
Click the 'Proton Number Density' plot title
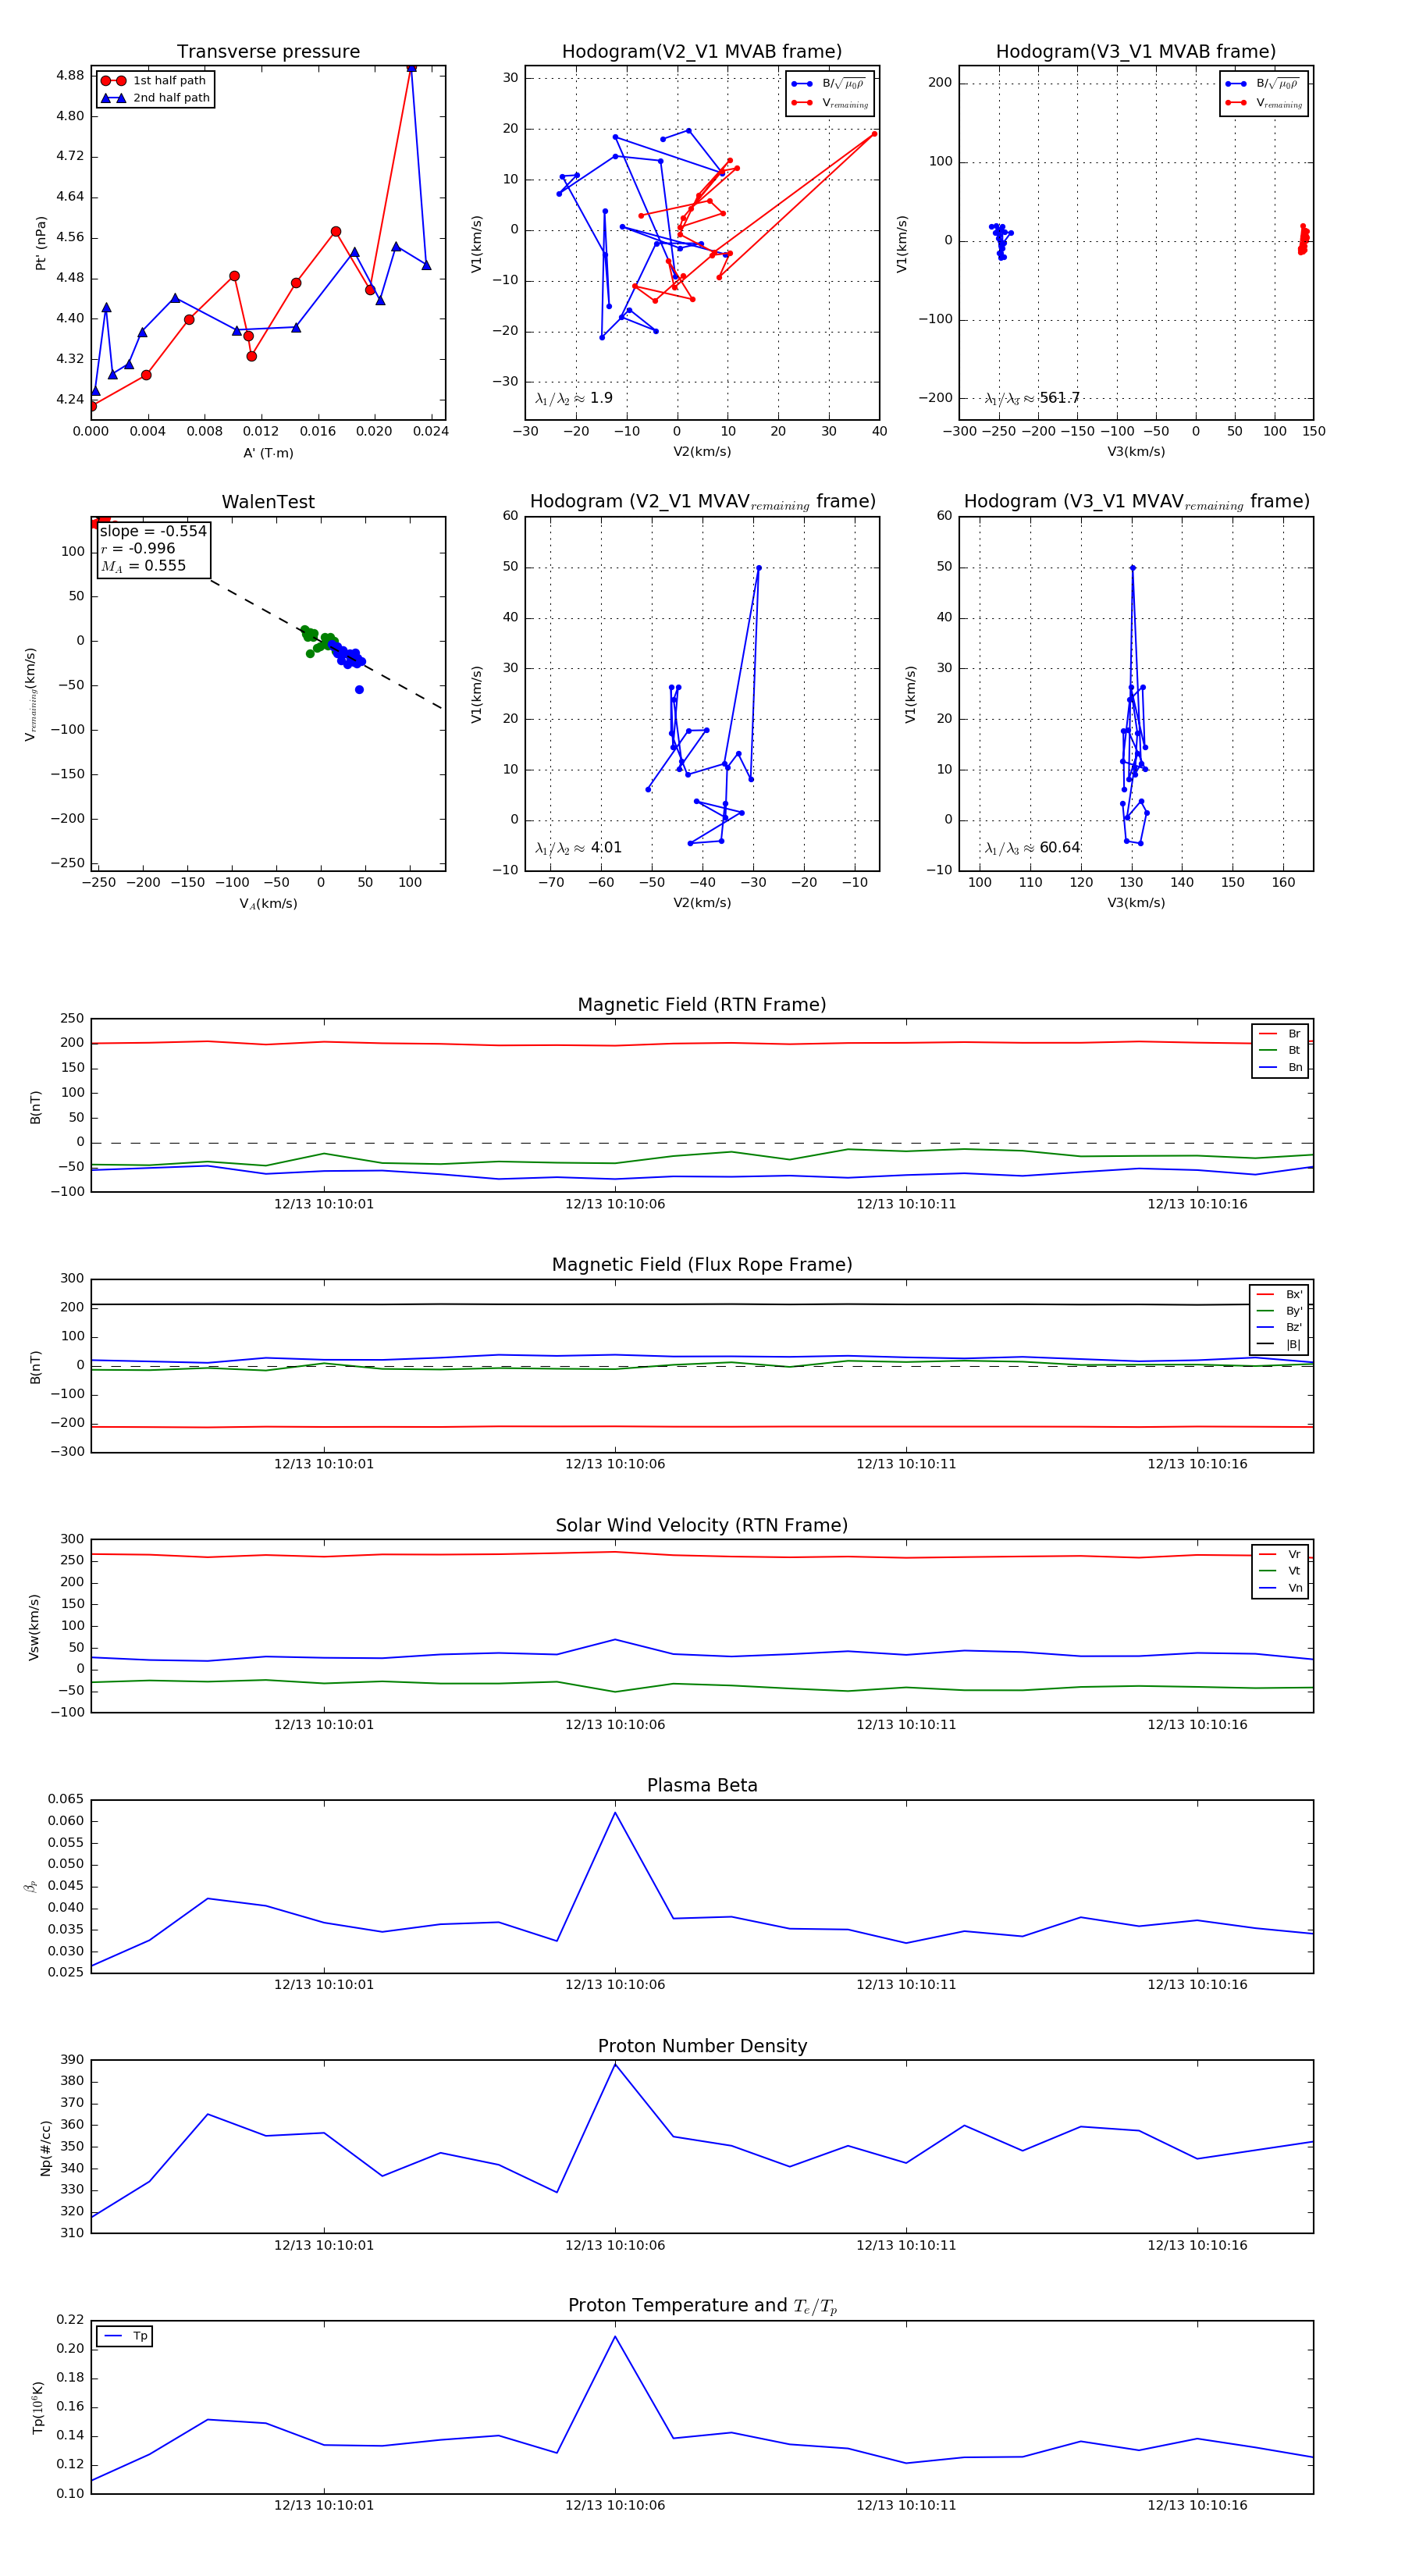point(702,2047)
